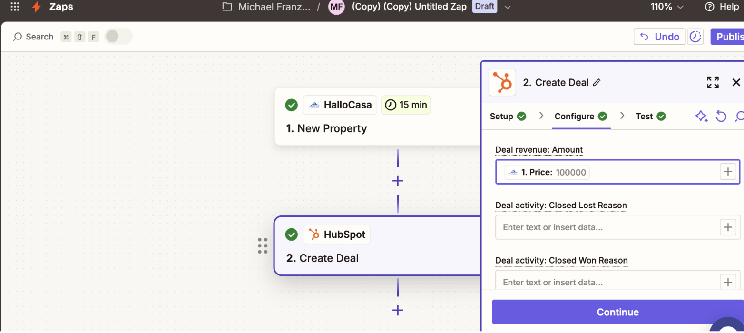The image size is (744, 333).
Task: Click the chevron between Configure and Test
Action: tap(622, 116)
